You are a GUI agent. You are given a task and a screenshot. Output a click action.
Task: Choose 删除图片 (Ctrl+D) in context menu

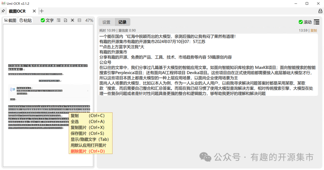[91, 151]
